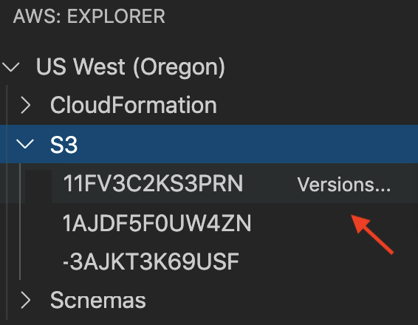Click the dark icon before 11FV3C2KS3PRN

click(38, 186)
